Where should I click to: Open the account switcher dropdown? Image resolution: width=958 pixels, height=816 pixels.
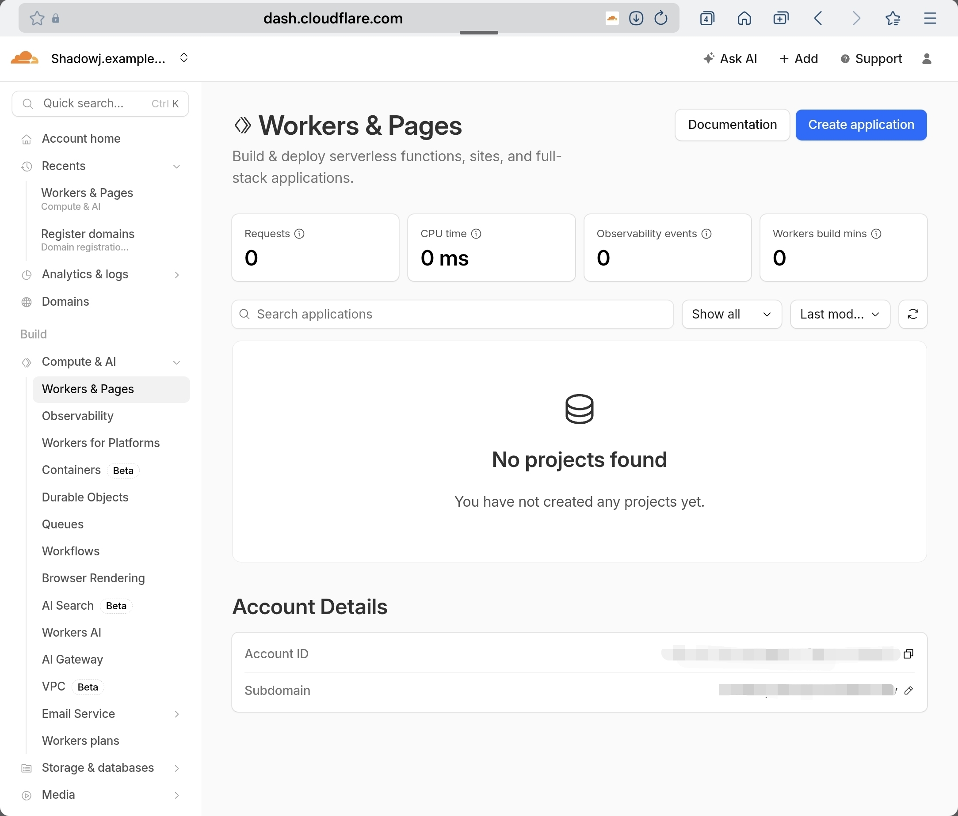coord(183,58)
